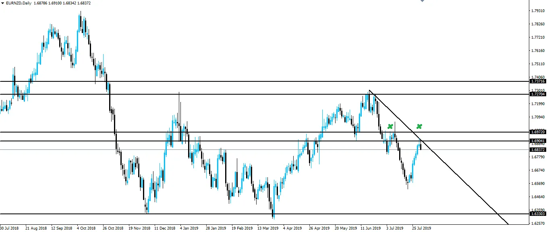This screenshot has height=232, width=547.
Task: Click the 19 Nov 2018 date label
Action: (x=139, y=228)
